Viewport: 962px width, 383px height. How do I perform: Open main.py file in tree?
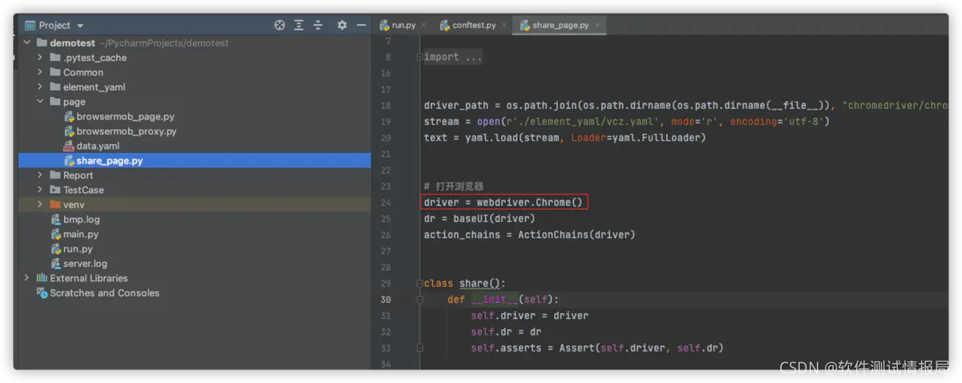[x=193, y=234]
